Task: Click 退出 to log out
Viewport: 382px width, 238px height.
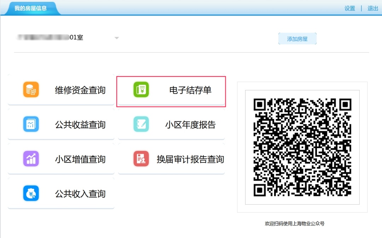Action: click(x=373, y=8)
